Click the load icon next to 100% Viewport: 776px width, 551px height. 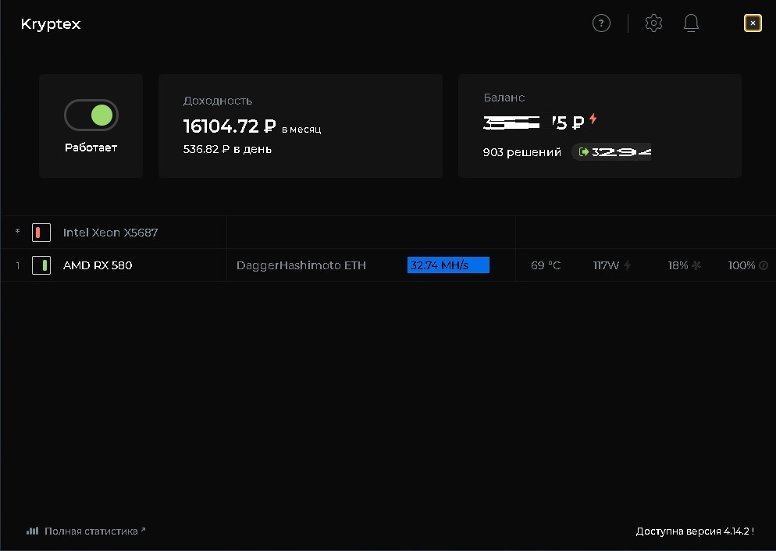coord(764,265)
